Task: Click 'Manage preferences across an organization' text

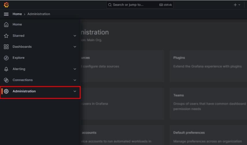Action: (207, 141)
